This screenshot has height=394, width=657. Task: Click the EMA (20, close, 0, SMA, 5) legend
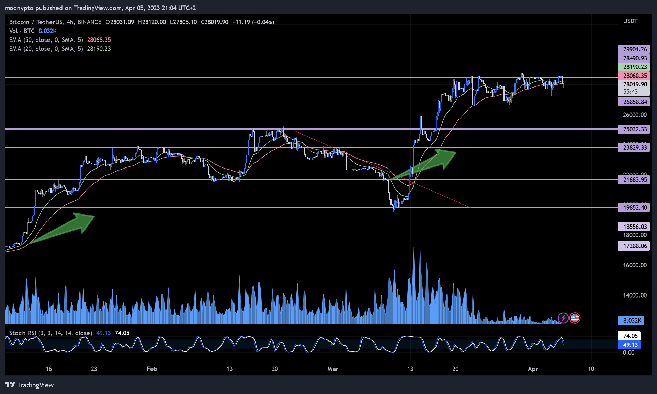pyautogui.click(x=46, y=49)
